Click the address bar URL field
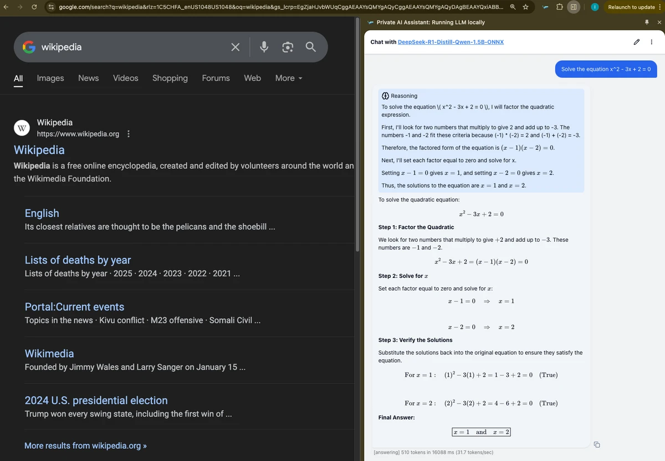The image size is (665, 461). (x=281, y=7)
